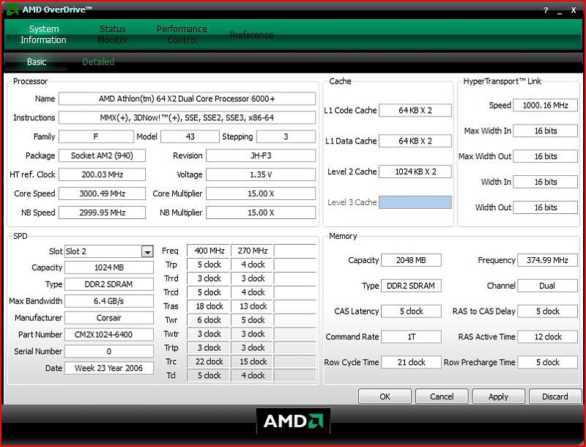This screenshot has height=447, width=586.
Task: Click the Twr cell 6 clock
Action: pos(208,320)
